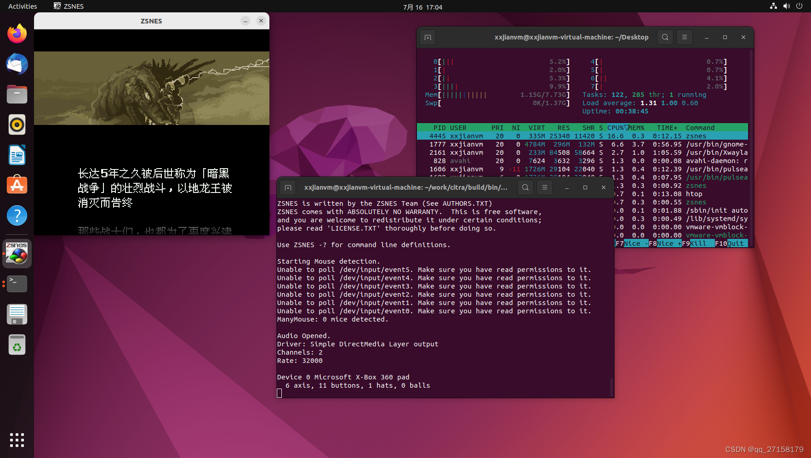Click the htop Swp usage meter
The height and width of the screenshot is (458, 811).
point(497,103)
